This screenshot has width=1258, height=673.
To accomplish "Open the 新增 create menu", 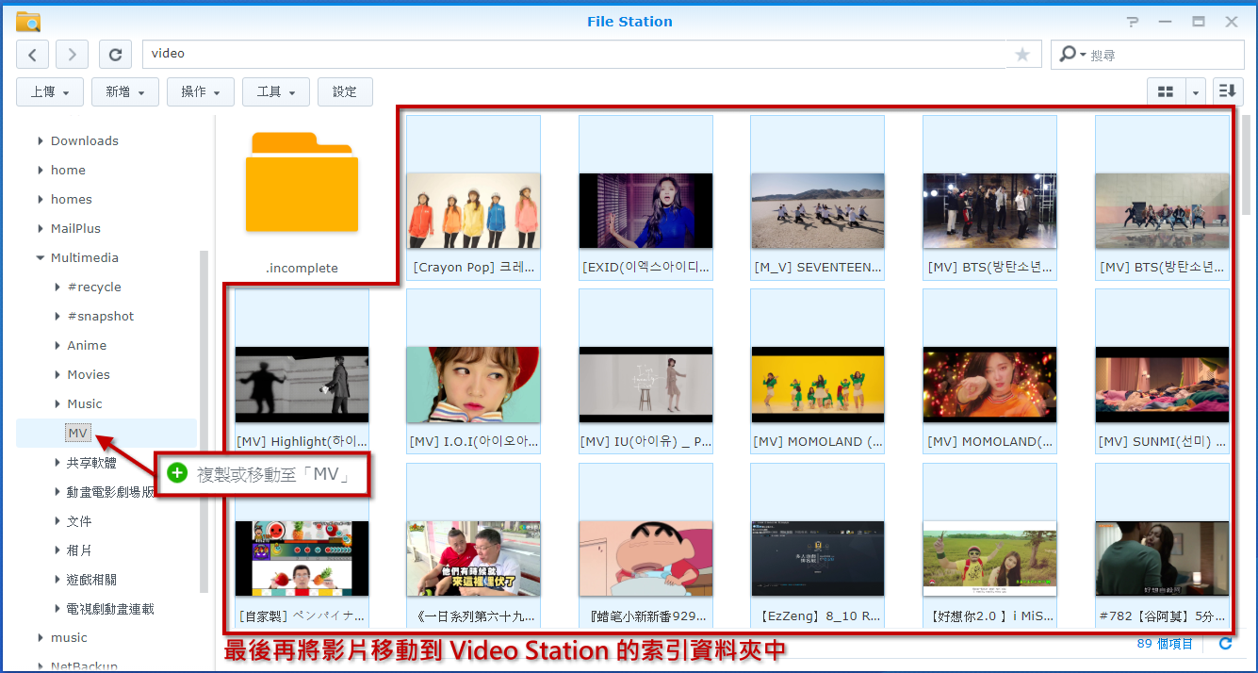I will click(x=125, y=91).
